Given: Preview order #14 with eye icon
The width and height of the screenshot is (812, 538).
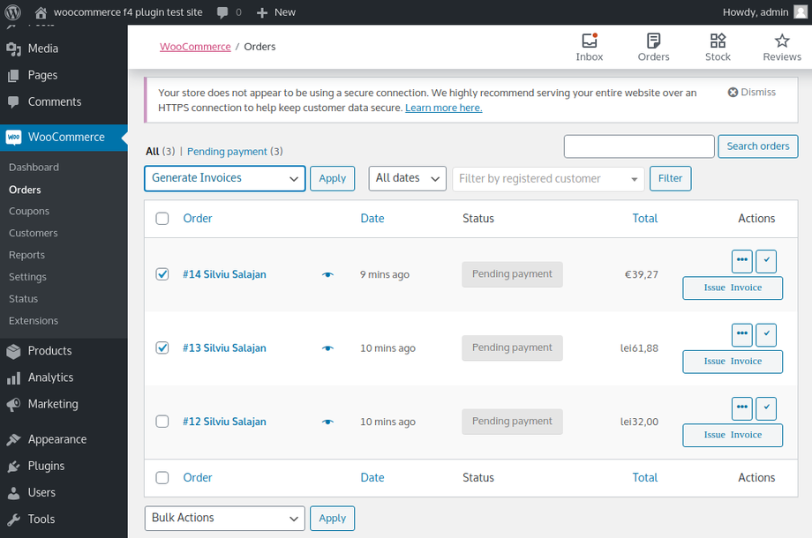Looking at the screenshot, I should (x=328, y=274).
